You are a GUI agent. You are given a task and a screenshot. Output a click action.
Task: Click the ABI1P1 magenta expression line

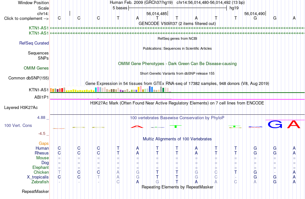(x=178, y=99)
